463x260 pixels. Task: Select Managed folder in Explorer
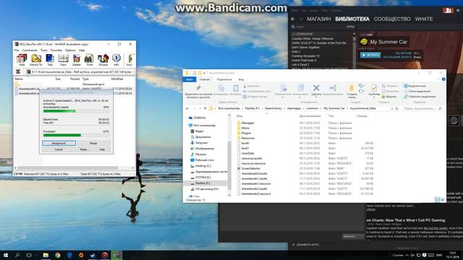247,123
